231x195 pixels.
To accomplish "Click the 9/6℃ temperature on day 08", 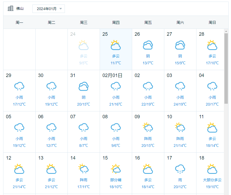I will pyautogui.click(x=116, y=146).
